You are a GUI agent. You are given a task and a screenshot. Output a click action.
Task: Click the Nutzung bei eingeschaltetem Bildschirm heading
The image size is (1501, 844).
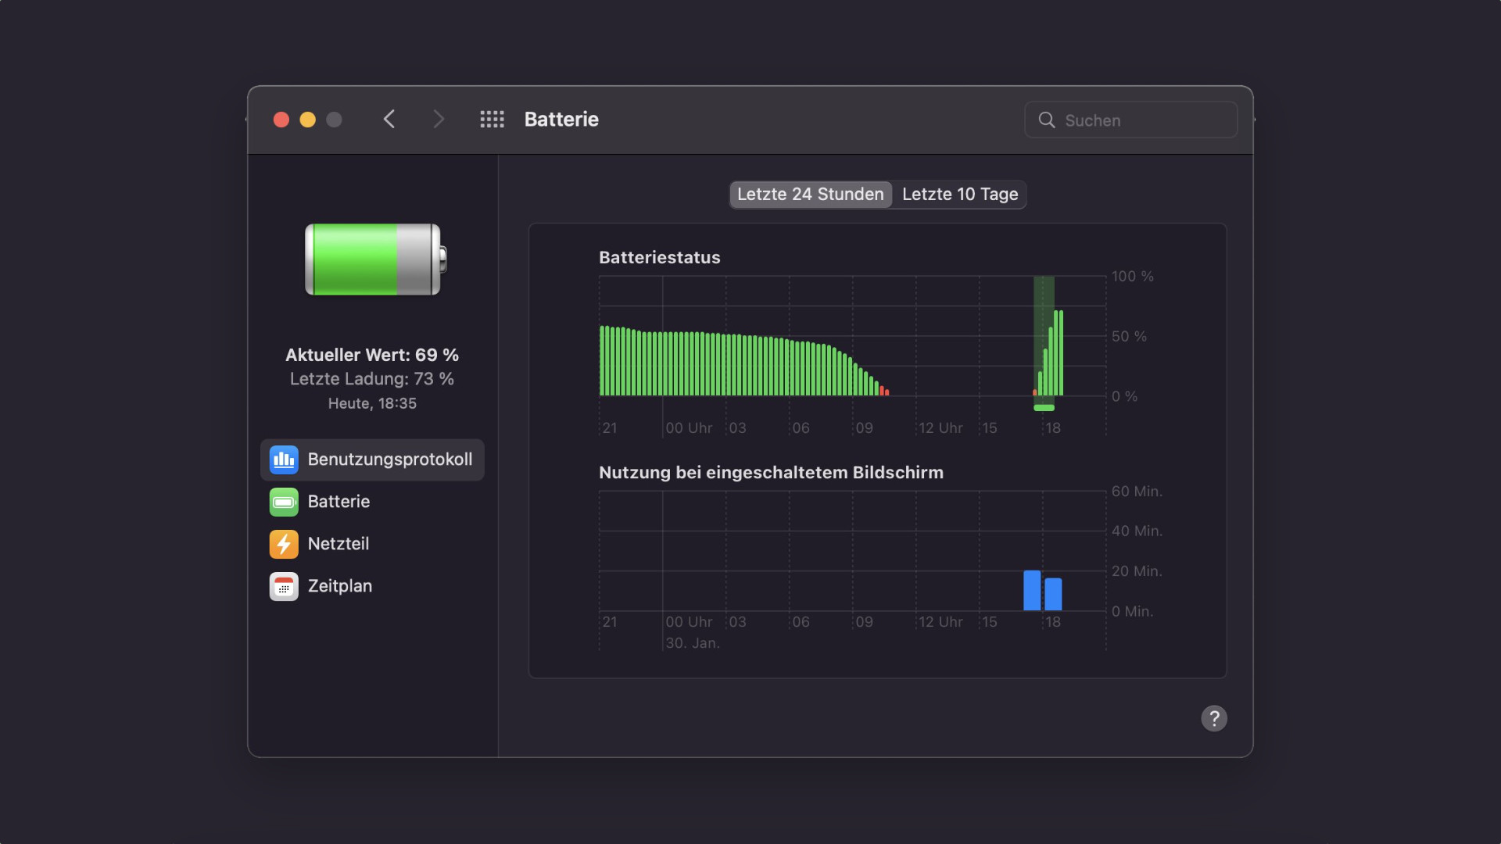pos(771,473)
